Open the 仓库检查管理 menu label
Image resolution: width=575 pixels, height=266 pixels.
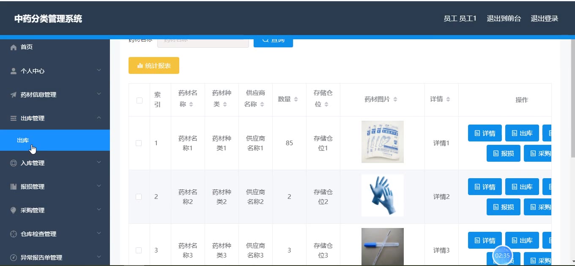point(38,234)
